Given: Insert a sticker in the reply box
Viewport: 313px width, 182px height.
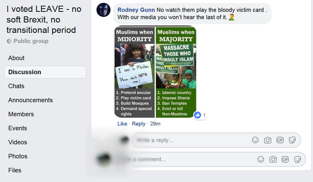Looking at the screenshot, I should [292, 140].
